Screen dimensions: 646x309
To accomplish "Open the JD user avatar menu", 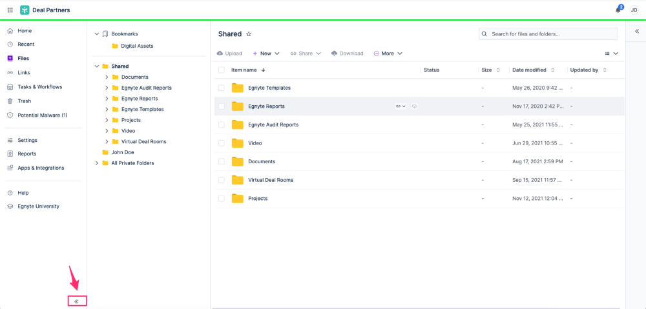I will (x=634, y=10).
